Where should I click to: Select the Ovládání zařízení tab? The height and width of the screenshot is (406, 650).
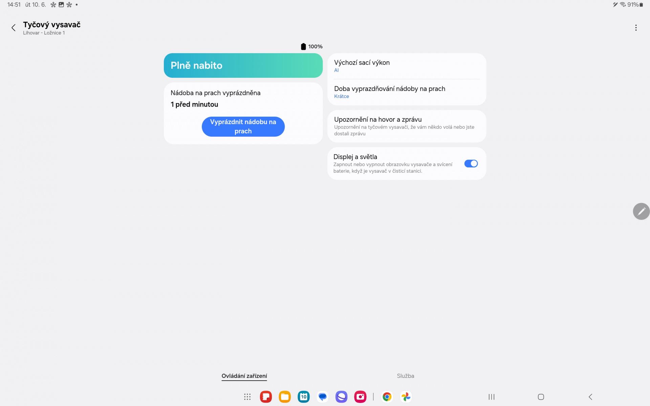point(244,376)
